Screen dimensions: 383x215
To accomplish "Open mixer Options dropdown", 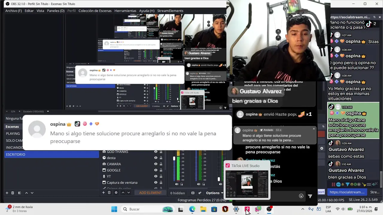I will click(214, 193).
